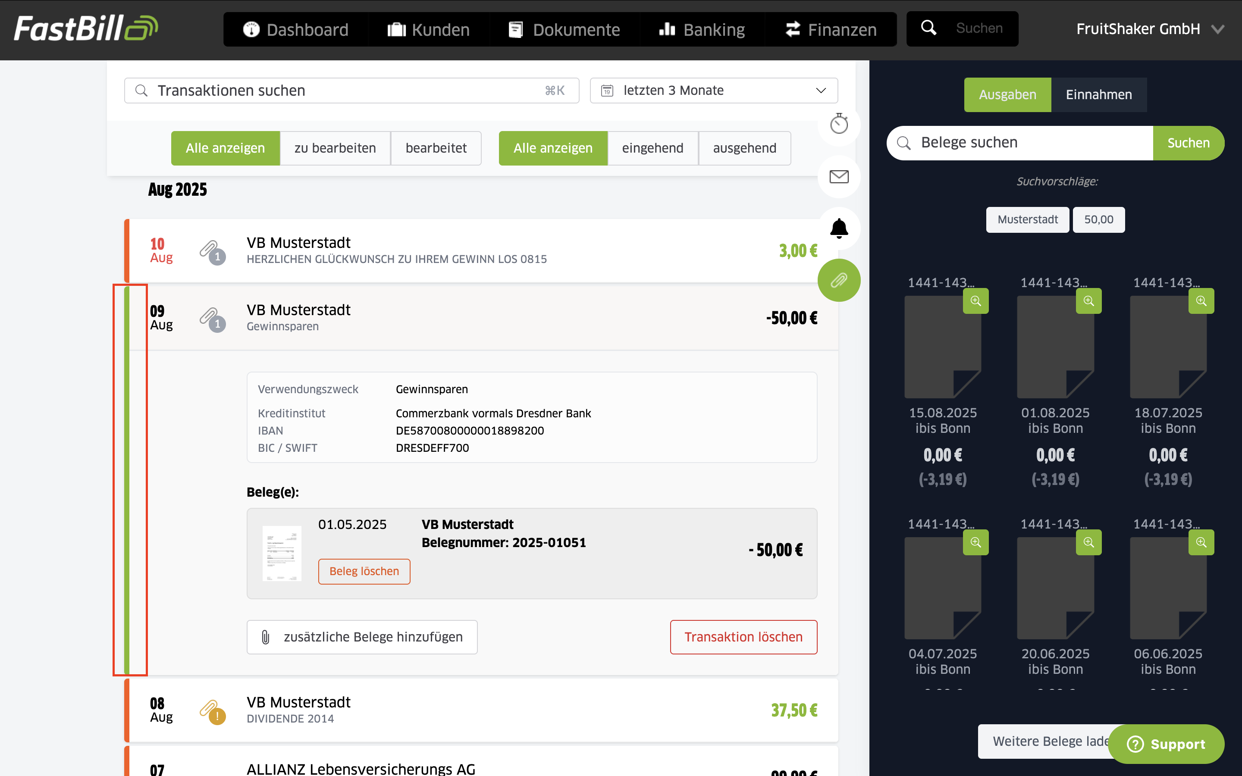
Task: Focus the top bar Suchen field
Action: [962, 29]
